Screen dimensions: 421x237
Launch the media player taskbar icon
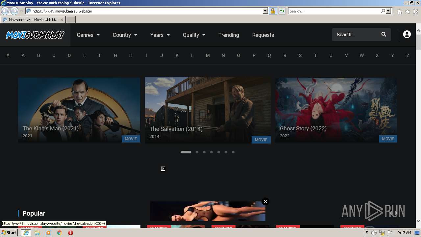tap(48, 233)
